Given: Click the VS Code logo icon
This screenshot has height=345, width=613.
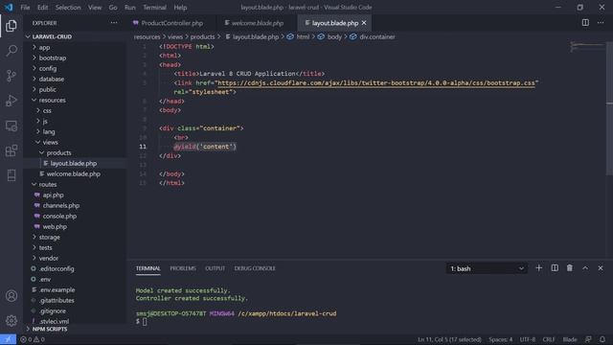Looking at the screenshot, I should (9, 7).
